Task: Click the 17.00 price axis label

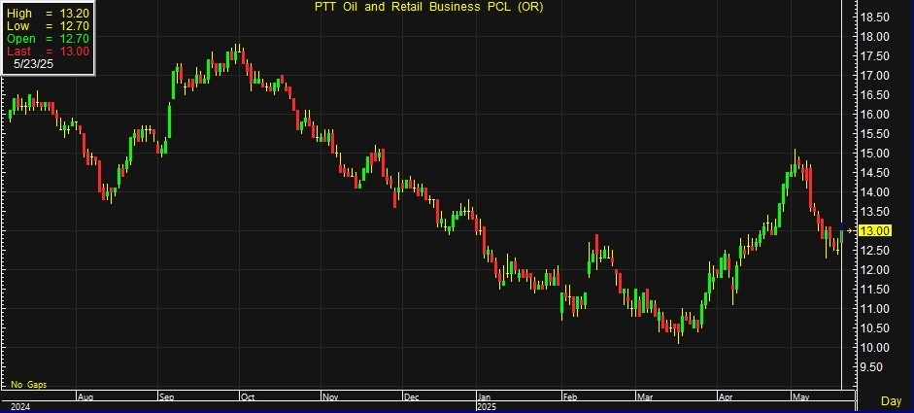Action: 875,76
